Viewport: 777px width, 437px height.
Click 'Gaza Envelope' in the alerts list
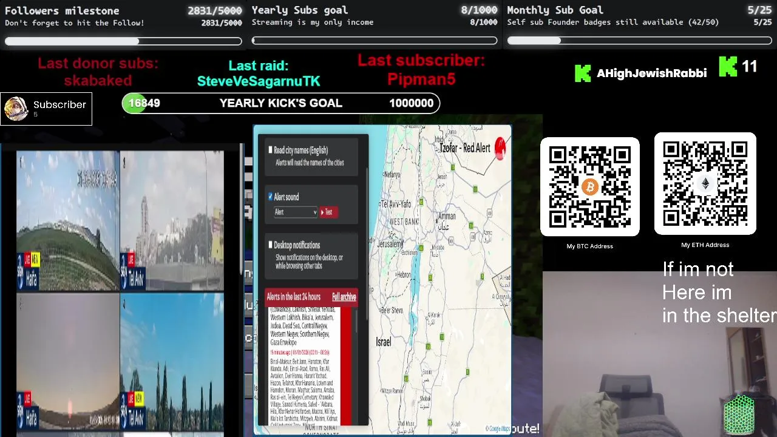click(x=284, y=343)
